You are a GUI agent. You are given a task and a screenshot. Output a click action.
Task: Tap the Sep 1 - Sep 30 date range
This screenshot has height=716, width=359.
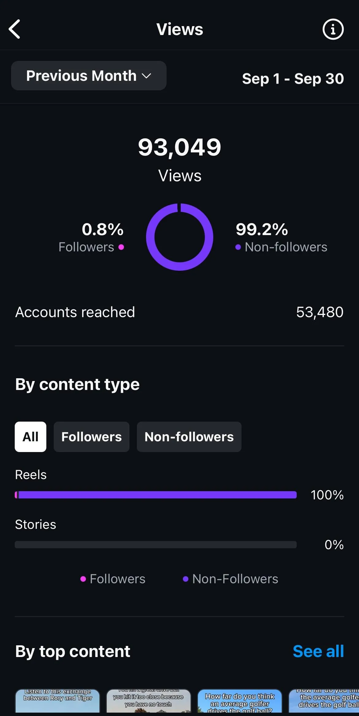click(293, 79)
